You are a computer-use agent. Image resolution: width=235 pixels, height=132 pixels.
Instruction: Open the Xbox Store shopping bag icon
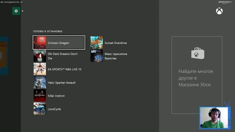pyautogui.click(x=198, y=53)
